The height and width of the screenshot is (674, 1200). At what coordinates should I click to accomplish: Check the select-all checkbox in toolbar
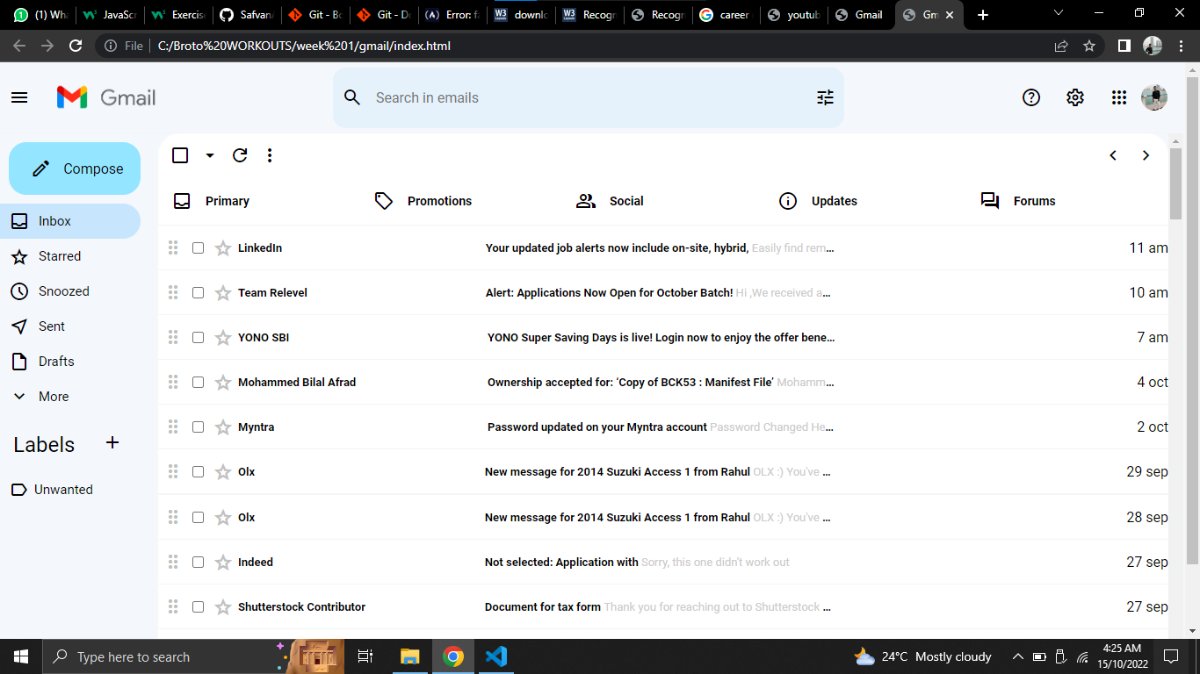point(180,155)
